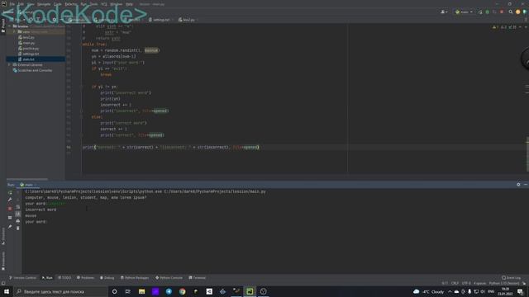Toggle soft-wrap in the Run console

[18, 207]
